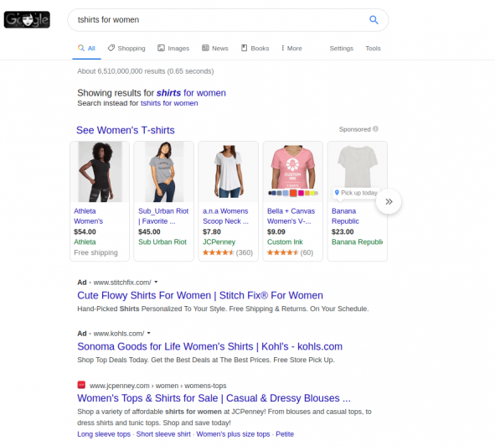Click the Free shipping label
Screen dimensions: 495x446
coord(95,252)
